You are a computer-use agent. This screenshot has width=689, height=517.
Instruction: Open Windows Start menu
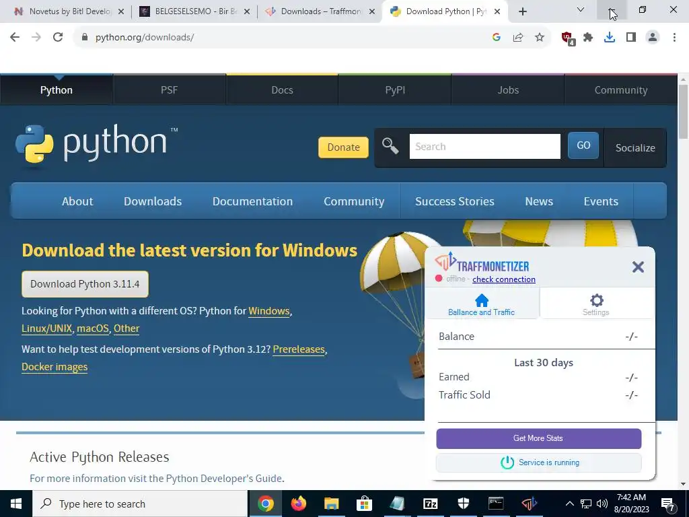click(x=16, y=504)
